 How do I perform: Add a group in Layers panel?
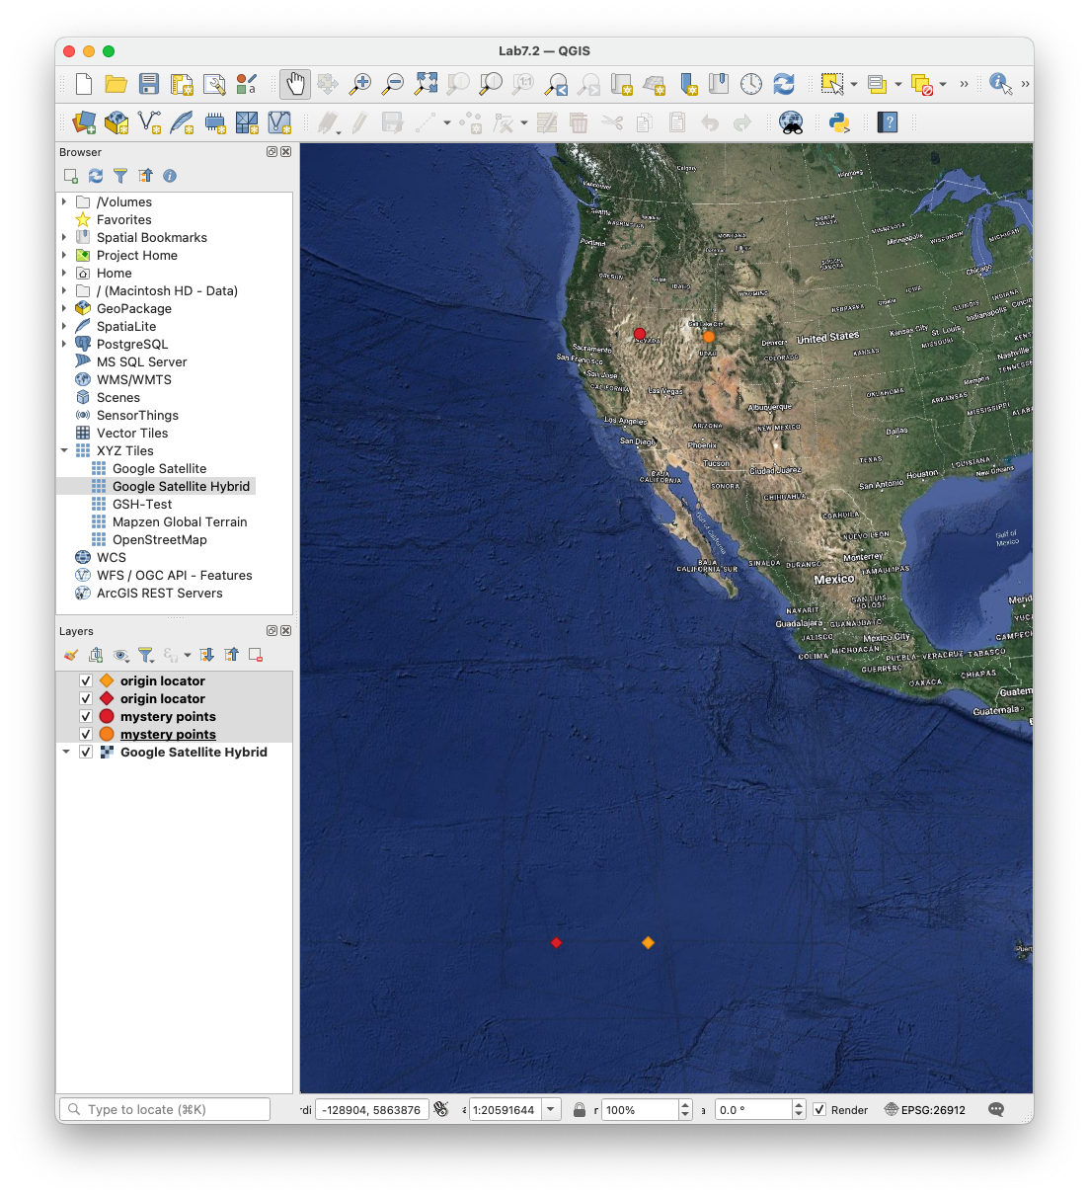point(96,655)
